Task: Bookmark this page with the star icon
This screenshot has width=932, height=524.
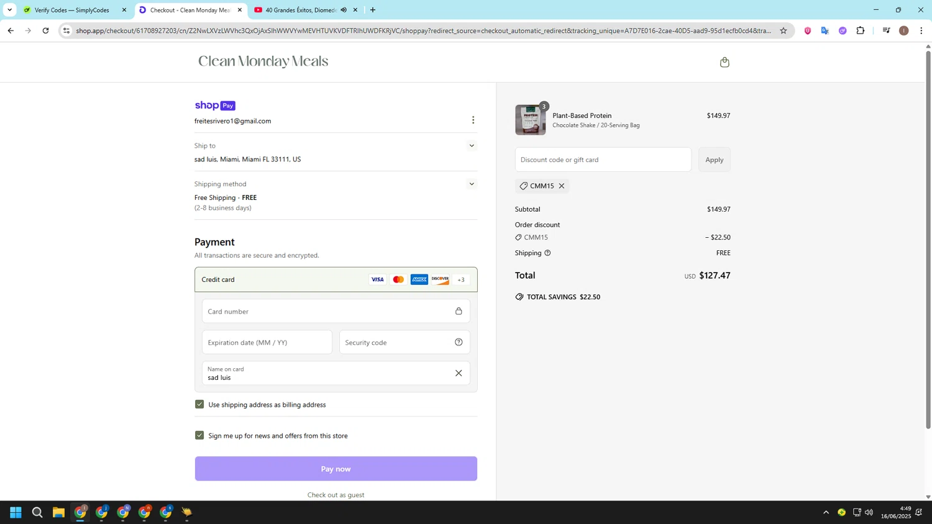Action: click(784, 30)
